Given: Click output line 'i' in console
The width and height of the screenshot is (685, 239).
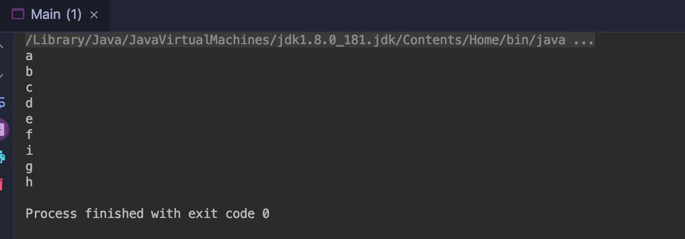Looking at the screenshot, I should (x=29, y=150).
